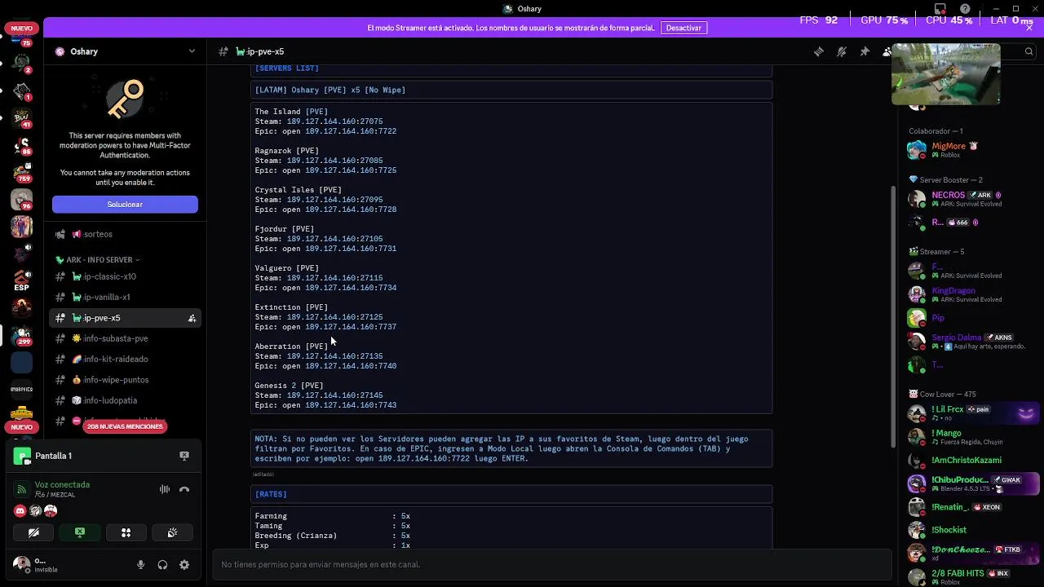Viewport: 1044px width, 587px height.
Task: Open the info-subasta-pve channel
Action: [125, 338]
